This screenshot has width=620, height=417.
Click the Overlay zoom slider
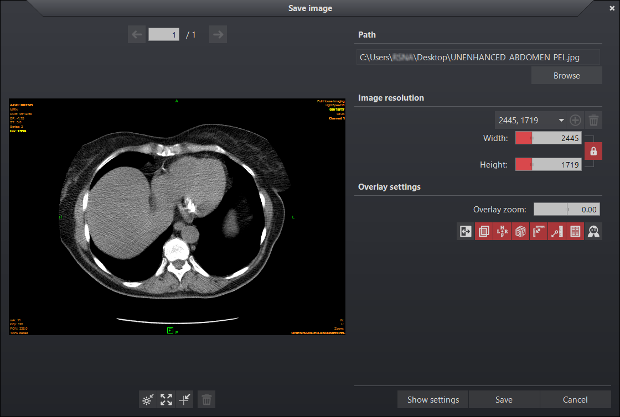click(x=566, y=210)
